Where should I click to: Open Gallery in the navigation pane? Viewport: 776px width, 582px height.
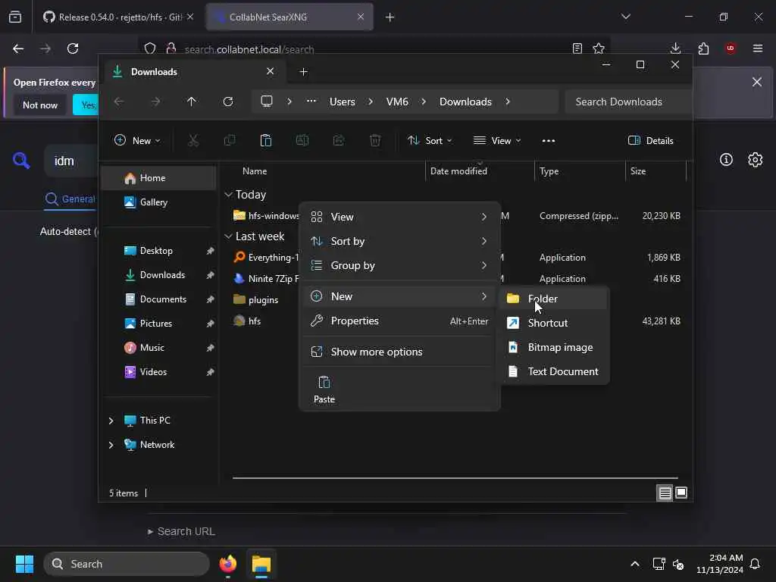pyautogui.click(x=159, y=202)
